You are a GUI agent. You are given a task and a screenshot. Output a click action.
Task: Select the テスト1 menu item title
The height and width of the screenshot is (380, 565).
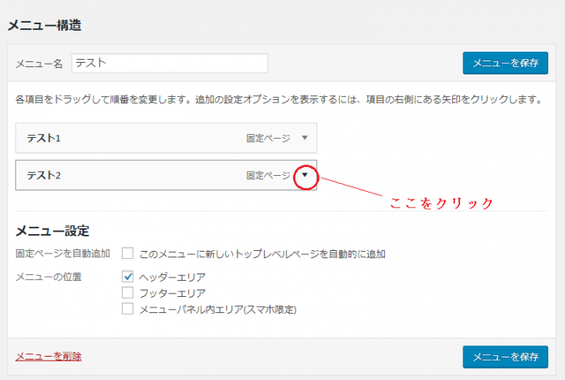[x=44, y=138]
